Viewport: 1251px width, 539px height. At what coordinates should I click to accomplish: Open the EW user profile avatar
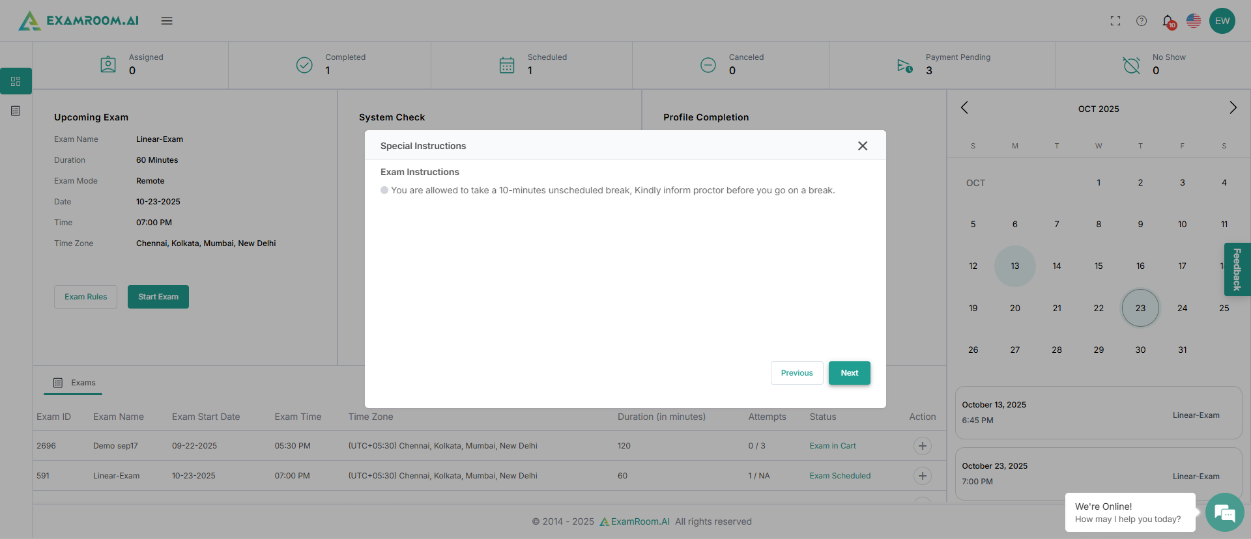1222,21
